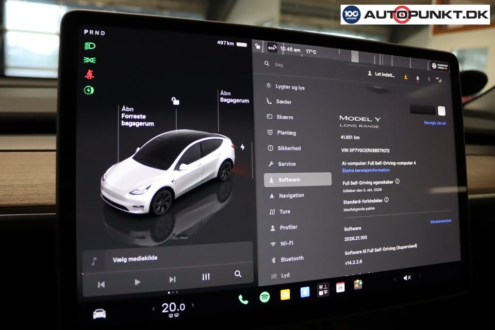Raise the cabin temperature with the right chevron
The width and height of the screenshot is (495, 330).
(x=192, y=305)
